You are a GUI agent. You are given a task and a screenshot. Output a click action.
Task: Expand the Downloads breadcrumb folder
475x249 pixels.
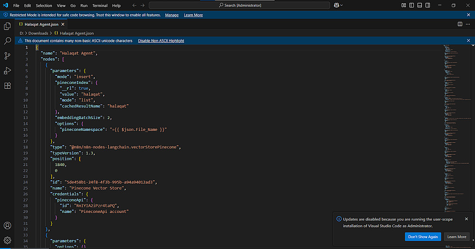click(x=38, y=33)
